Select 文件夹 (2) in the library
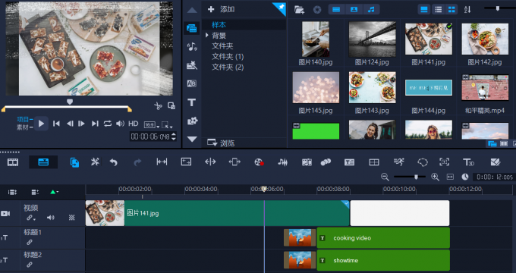516x273 pixels. (228, 67)
